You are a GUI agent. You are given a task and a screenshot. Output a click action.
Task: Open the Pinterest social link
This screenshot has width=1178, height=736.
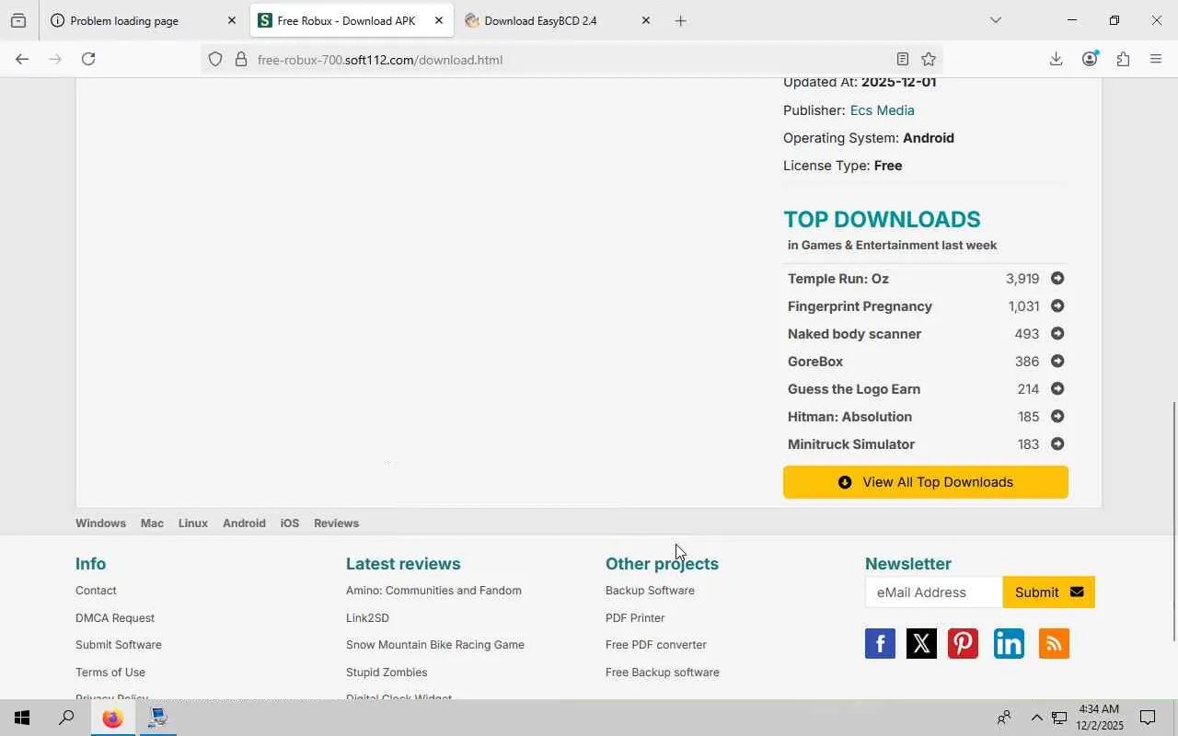963,643
